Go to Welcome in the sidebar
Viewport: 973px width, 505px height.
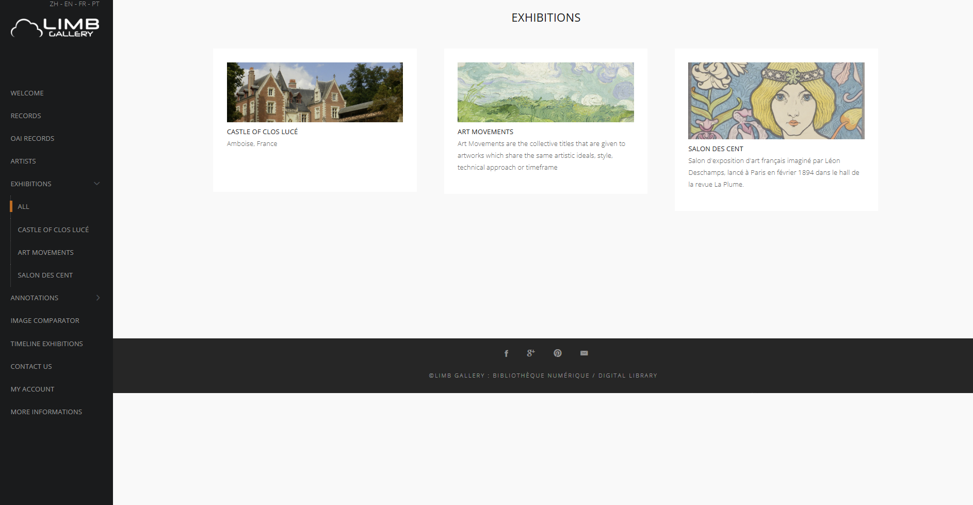click(x=27, y=93)
